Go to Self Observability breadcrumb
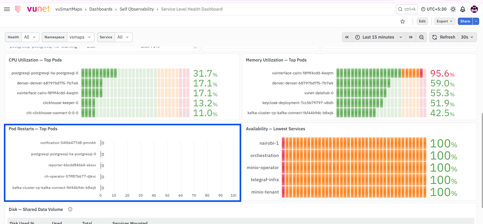 tap(137, 9)
